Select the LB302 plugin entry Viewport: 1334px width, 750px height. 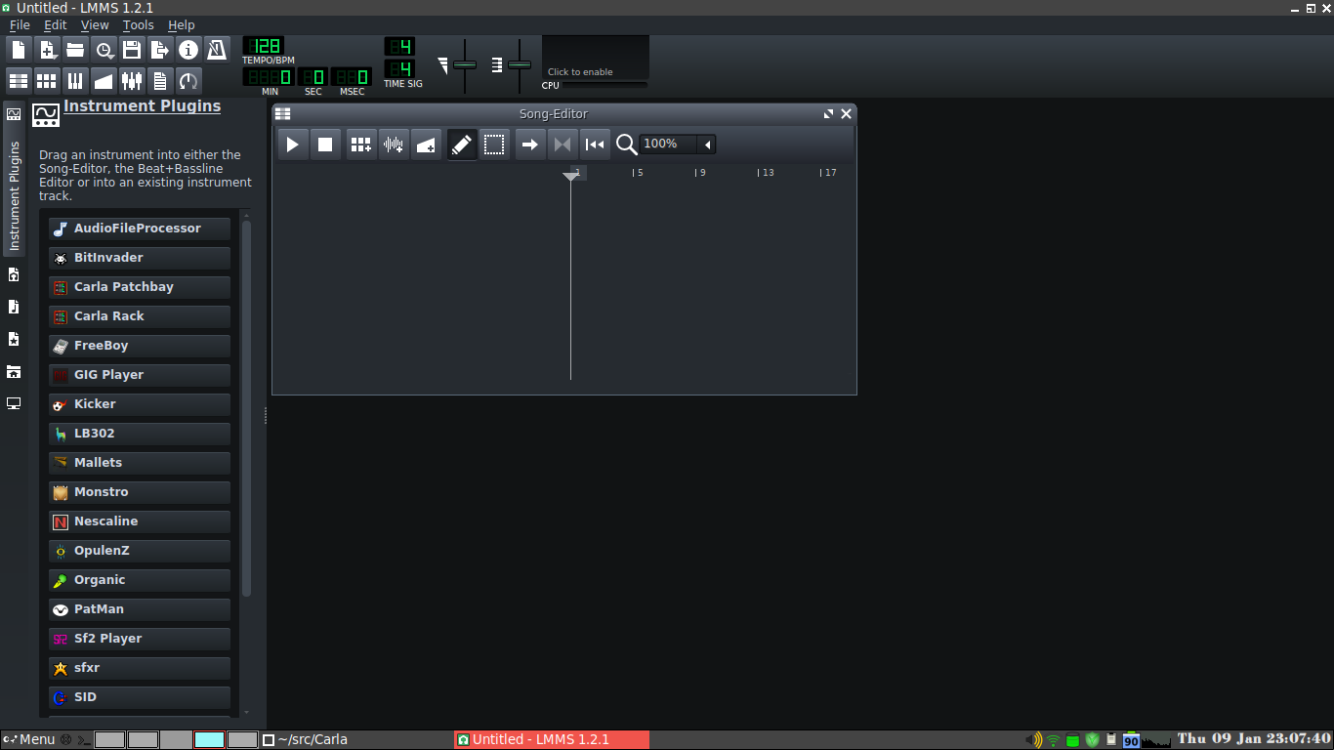(140, 434)
